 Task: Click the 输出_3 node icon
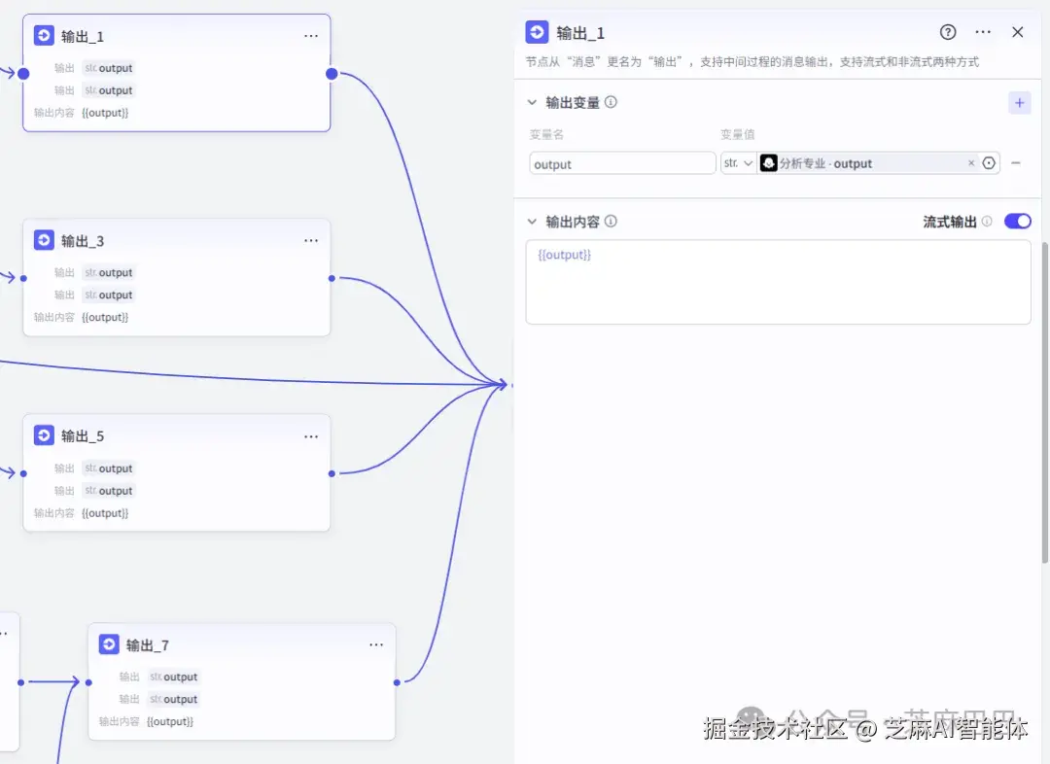tap(44, 240)
